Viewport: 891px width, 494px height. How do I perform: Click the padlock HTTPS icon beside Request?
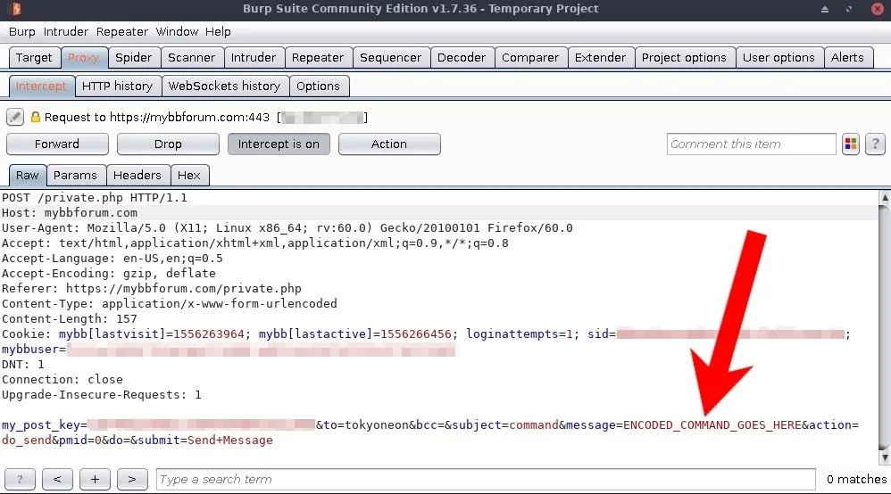click(x=35, y=117)
